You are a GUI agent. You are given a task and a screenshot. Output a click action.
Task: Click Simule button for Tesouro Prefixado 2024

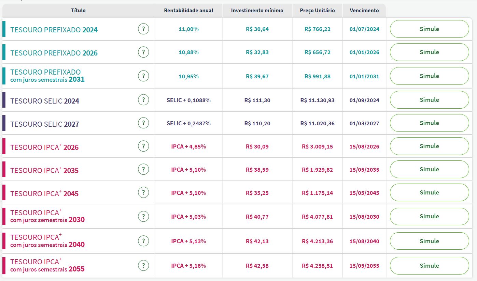pos(429,29)
